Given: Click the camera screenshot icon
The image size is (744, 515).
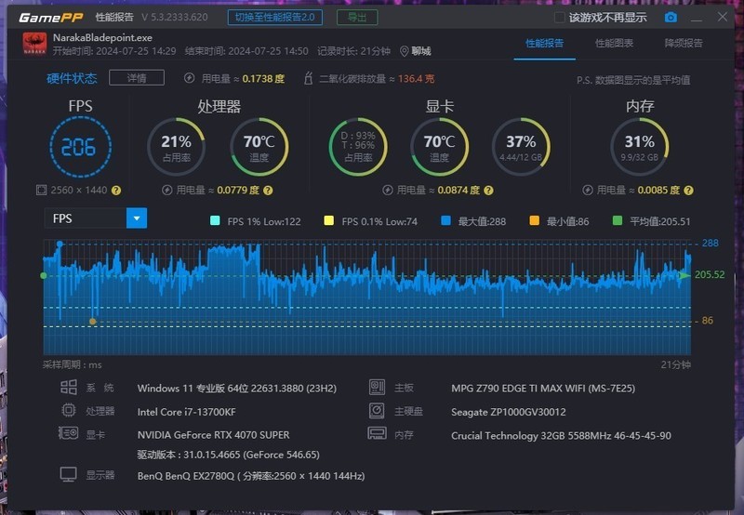Looking at the screenshot, I should tap(671, 18).
